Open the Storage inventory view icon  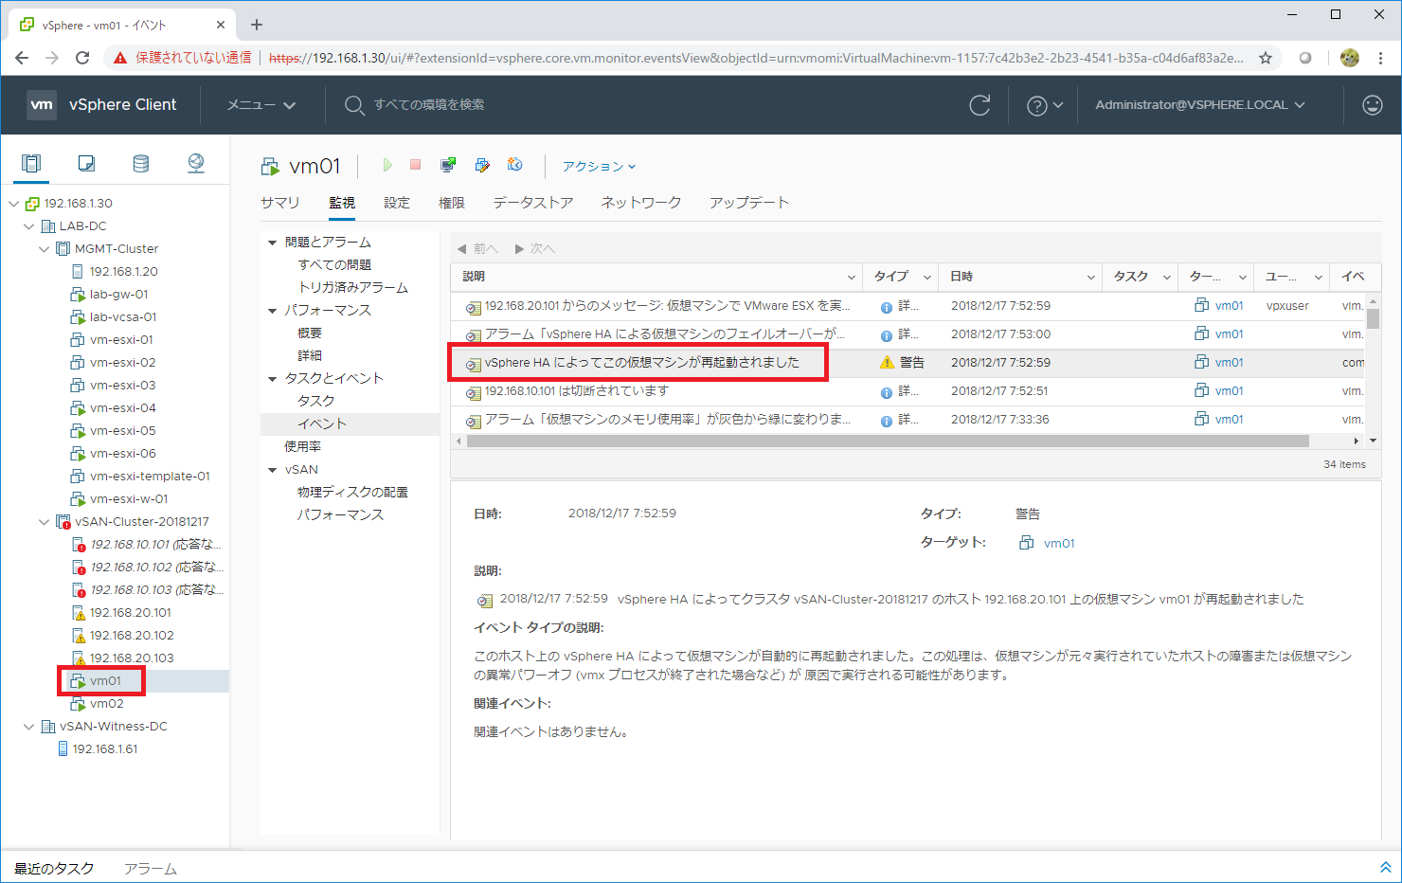141,163
